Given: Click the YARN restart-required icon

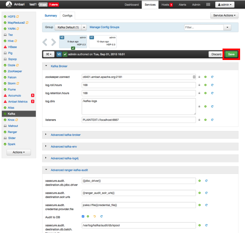Looking at the screenshot, I should point(18,29).
